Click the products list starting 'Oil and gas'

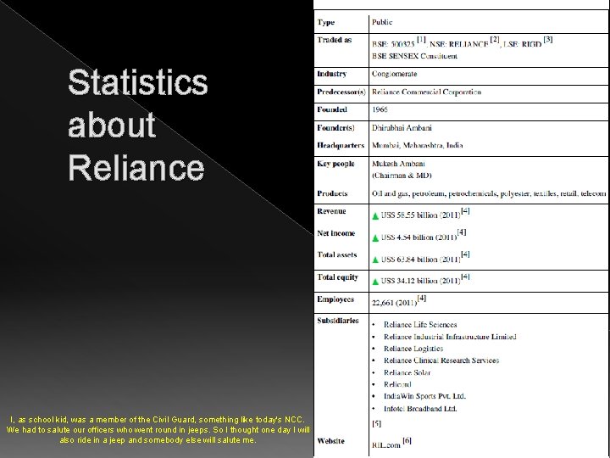[x=489, y=193]
